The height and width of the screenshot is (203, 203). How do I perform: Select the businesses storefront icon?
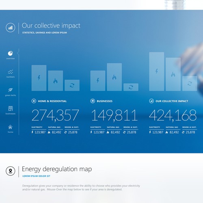pos(11,108)
